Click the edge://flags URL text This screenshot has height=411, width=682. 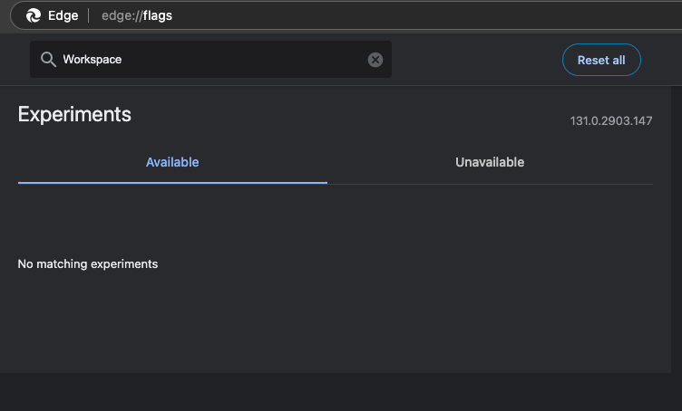pyautogui.click(x=137, y=15)
